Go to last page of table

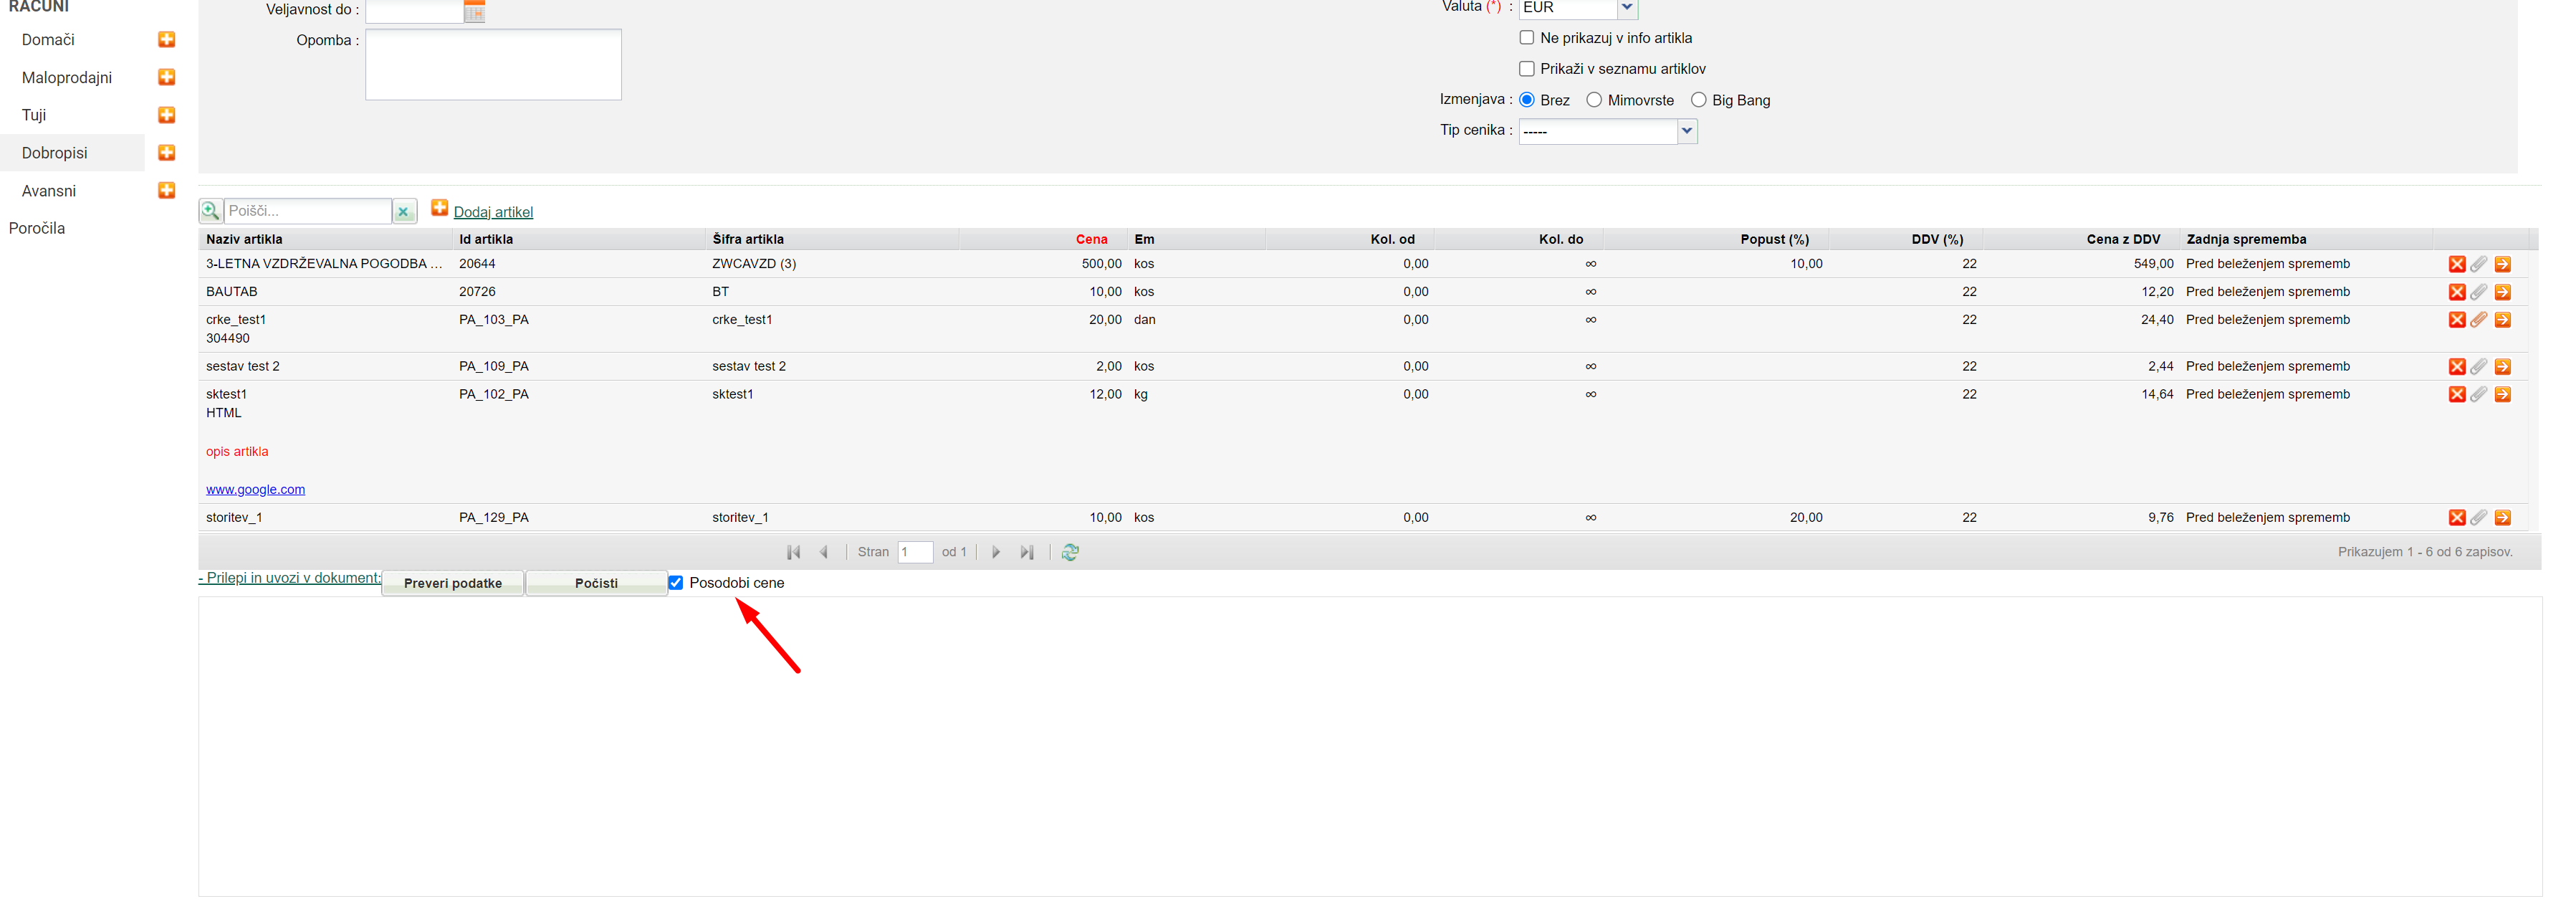tap(1026, 552)
